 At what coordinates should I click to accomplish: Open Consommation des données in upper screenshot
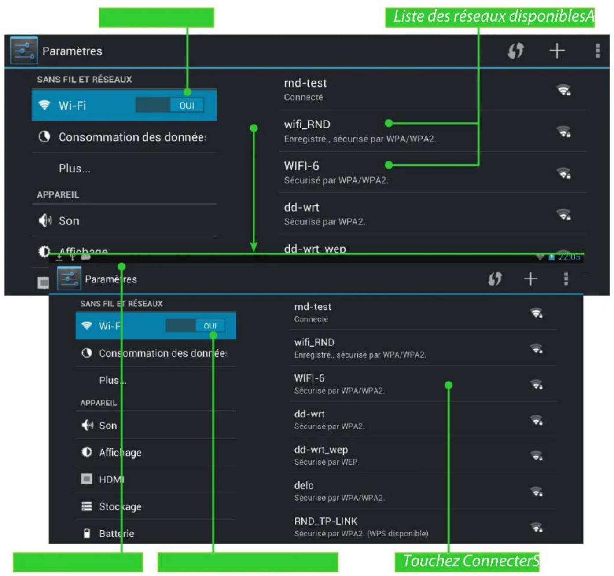[x=124, y=137]
